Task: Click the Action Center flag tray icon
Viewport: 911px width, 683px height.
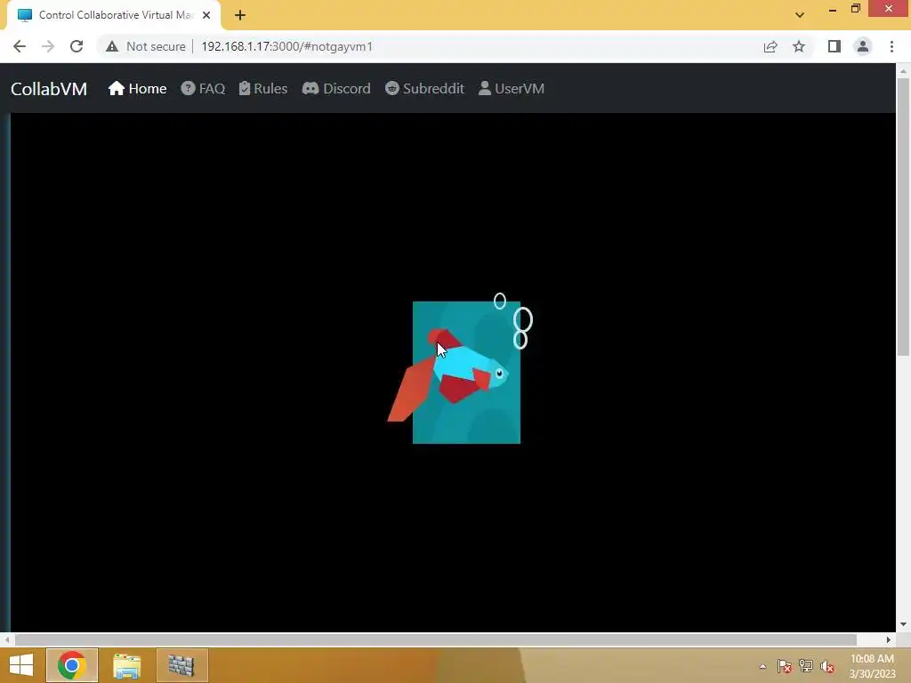Action: (785, 666)
